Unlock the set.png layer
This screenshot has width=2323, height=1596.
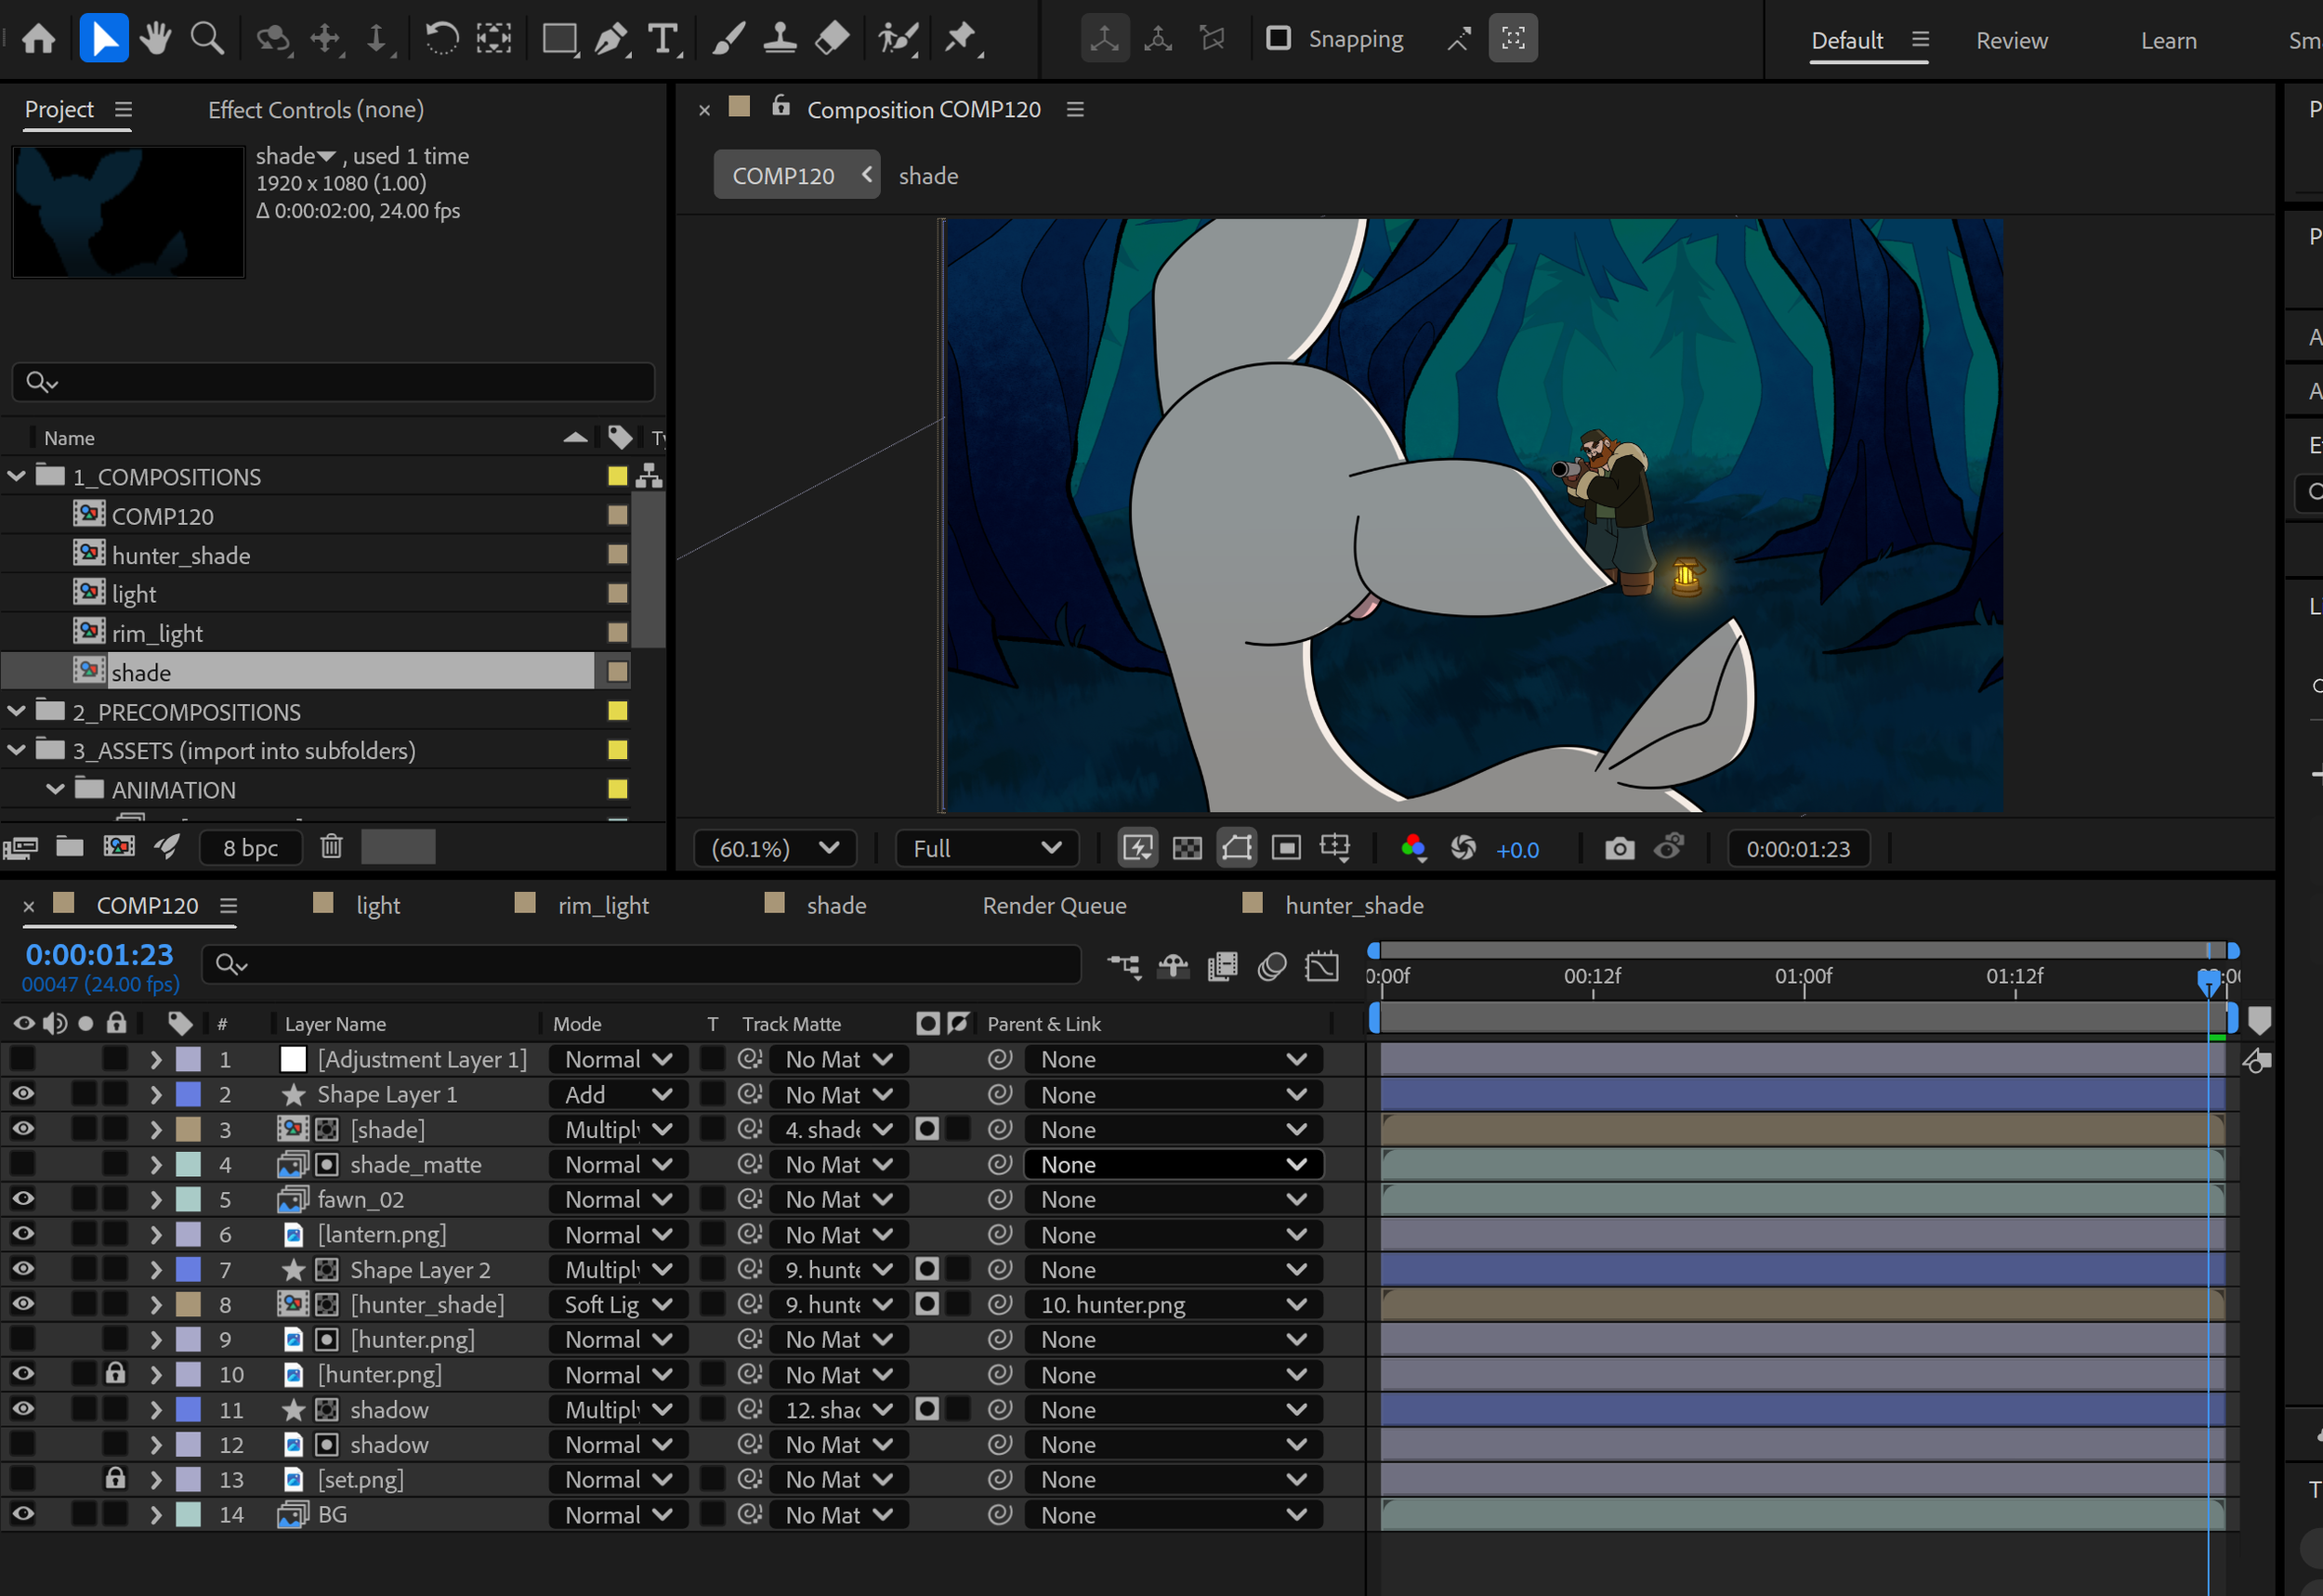click(116, 1478)
